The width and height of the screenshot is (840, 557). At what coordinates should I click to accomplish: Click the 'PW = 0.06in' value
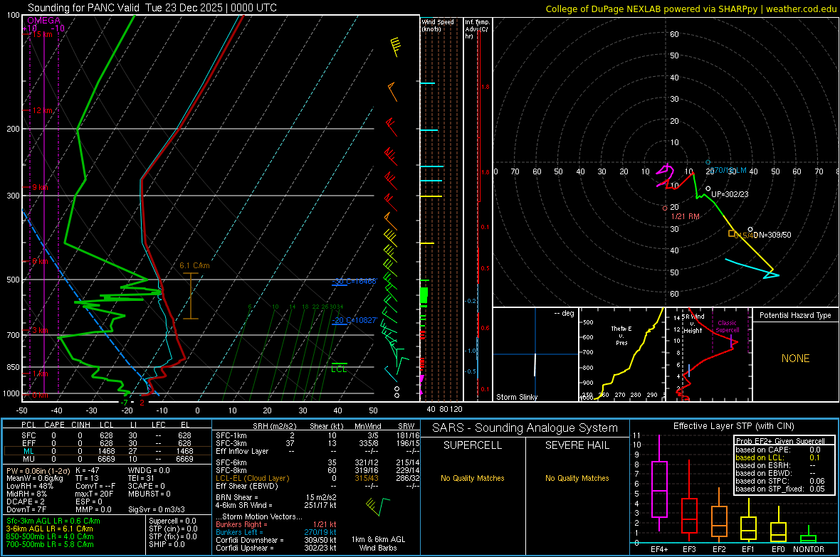tap(37, 470)
